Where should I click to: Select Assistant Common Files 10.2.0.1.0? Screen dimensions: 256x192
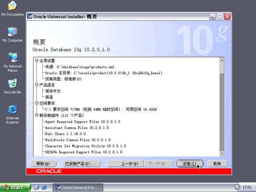[77, 128]
